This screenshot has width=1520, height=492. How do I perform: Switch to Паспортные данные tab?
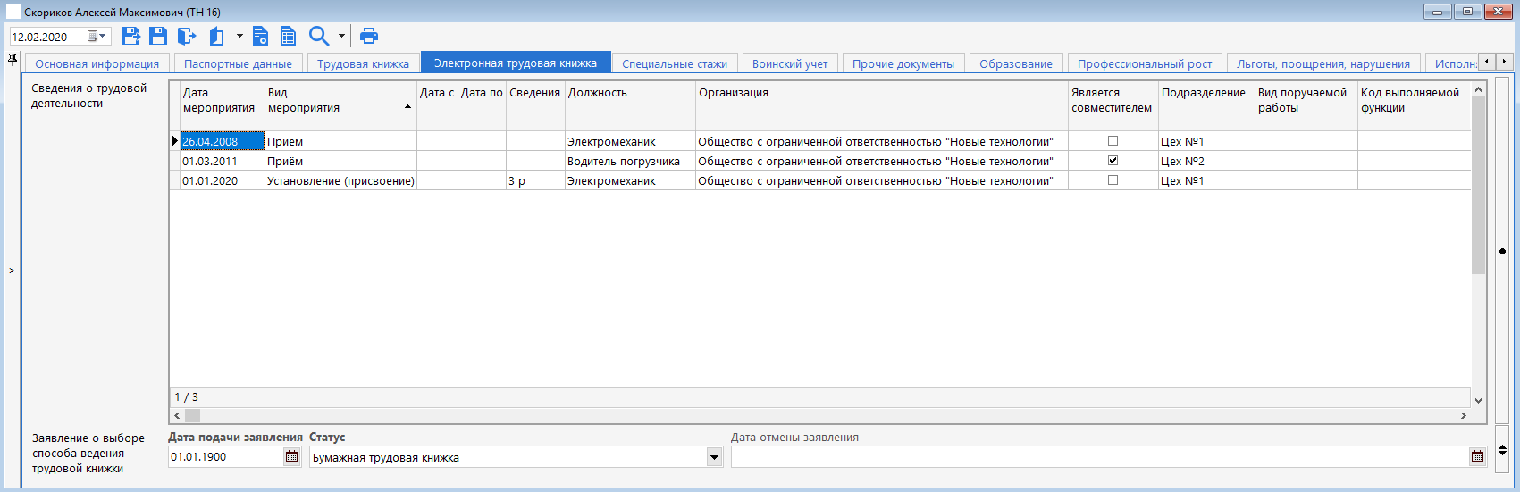click(238, 63)
